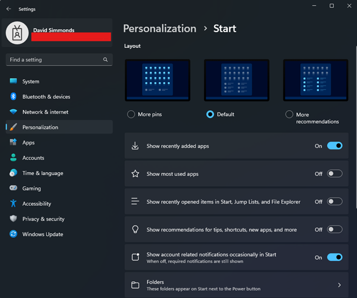Expand Folders with the chevron arrow
The width and height of the screenshot is (357, 298).
[339, 285]
